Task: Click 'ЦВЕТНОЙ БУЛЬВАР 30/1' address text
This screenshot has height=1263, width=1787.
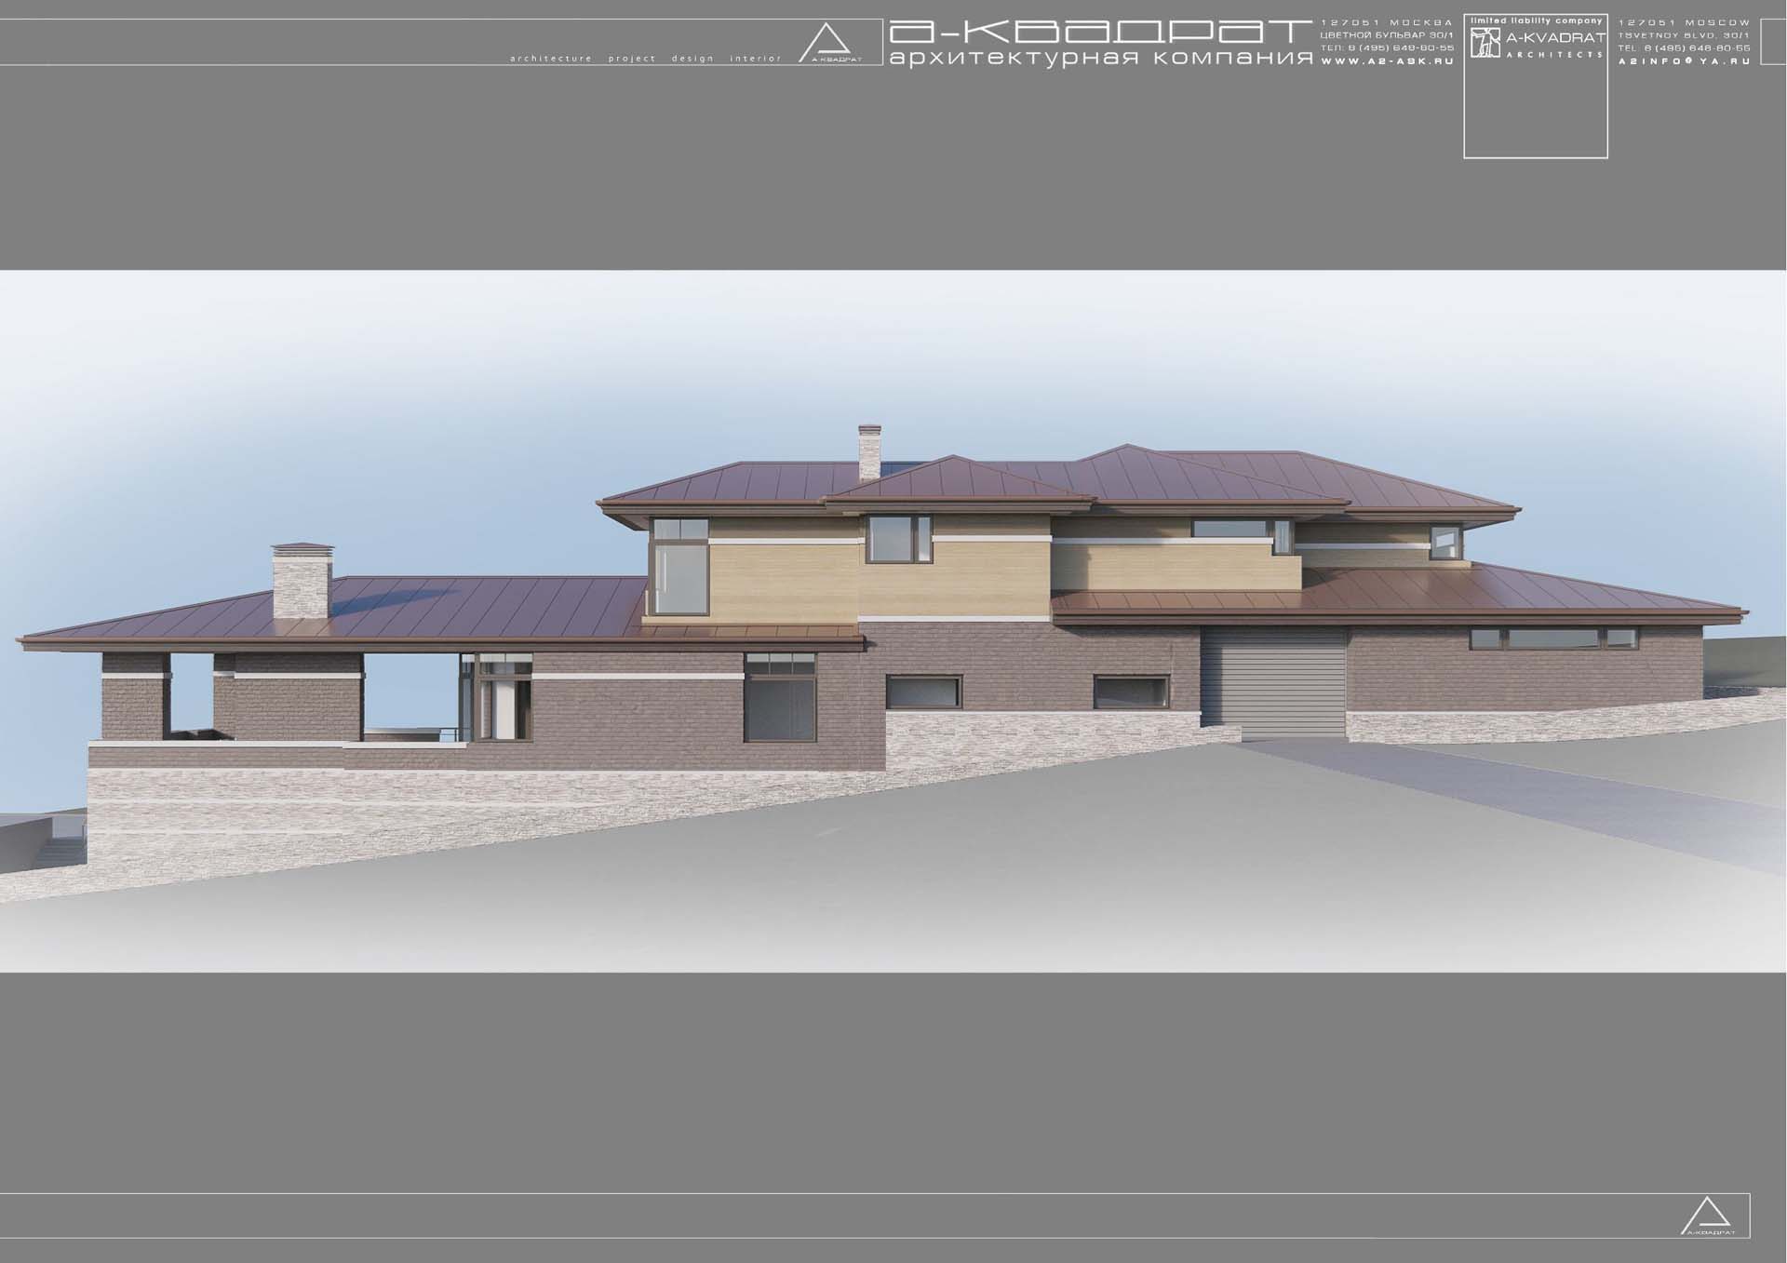Action: 1387,35
